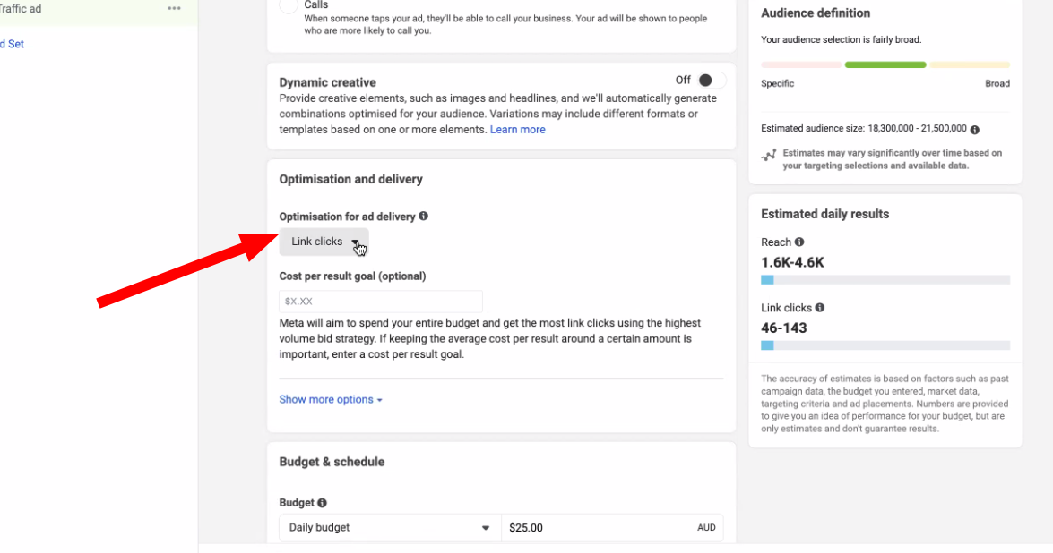The width and height of the screenshot is (1053, 553).
Task: Click the Reach estimate progress bar
Action: 885,280
